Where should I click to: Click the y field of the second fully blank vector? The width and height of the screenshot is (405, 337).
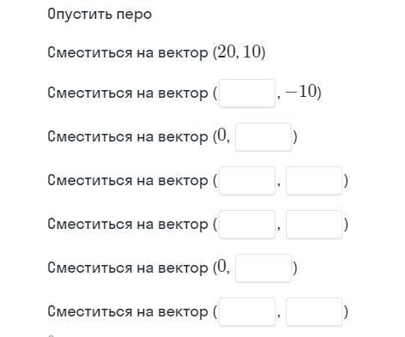coord(314,225)
